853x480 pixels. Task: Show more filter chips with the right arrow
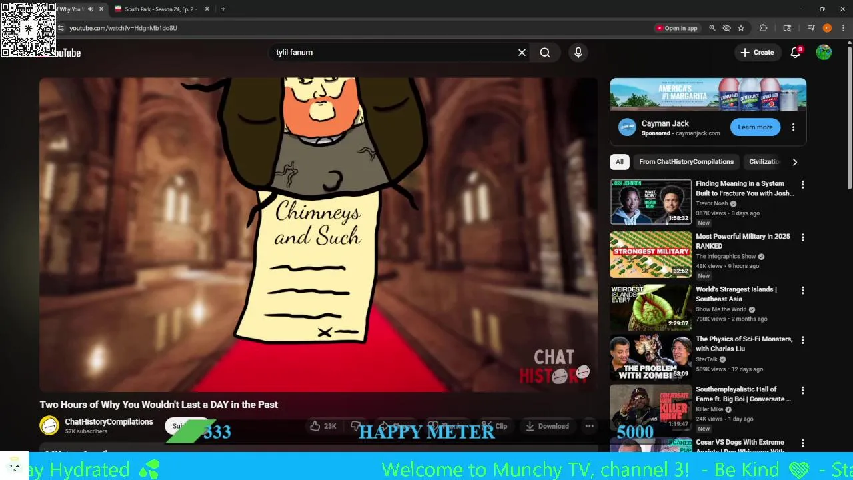(x=794, y=162)
